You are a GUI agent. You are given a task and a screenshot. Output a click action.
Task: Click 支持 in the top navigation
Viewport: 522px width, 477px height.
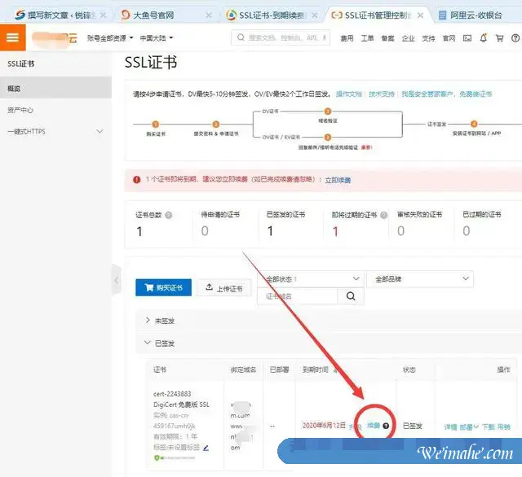[x=428, y=38]
